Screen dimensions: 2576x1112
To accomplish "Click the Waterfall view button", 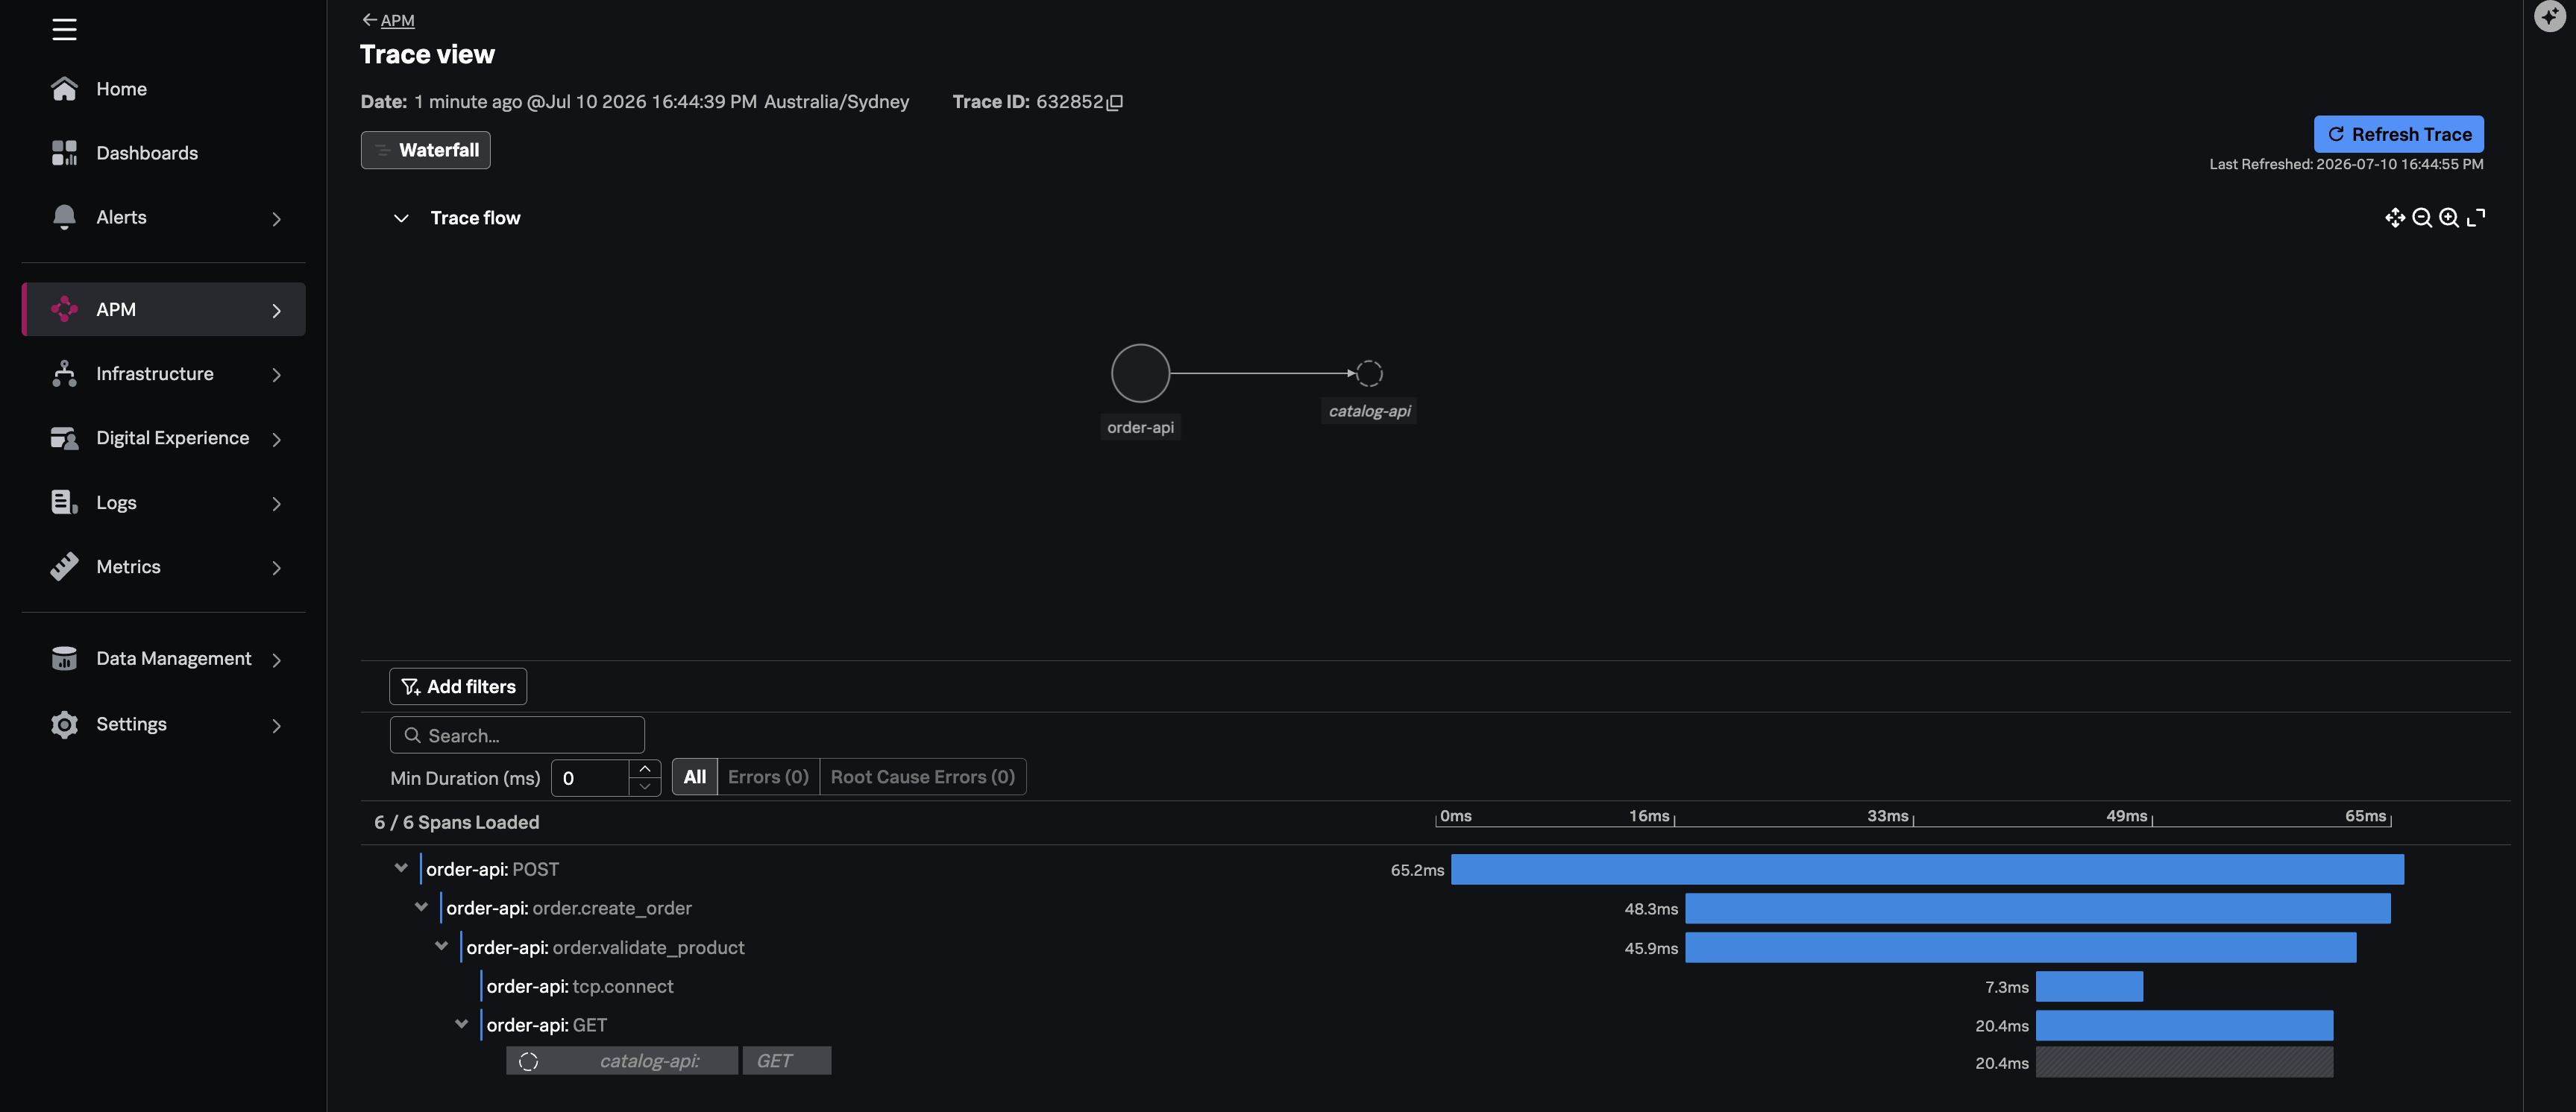I will pos(425,150).
